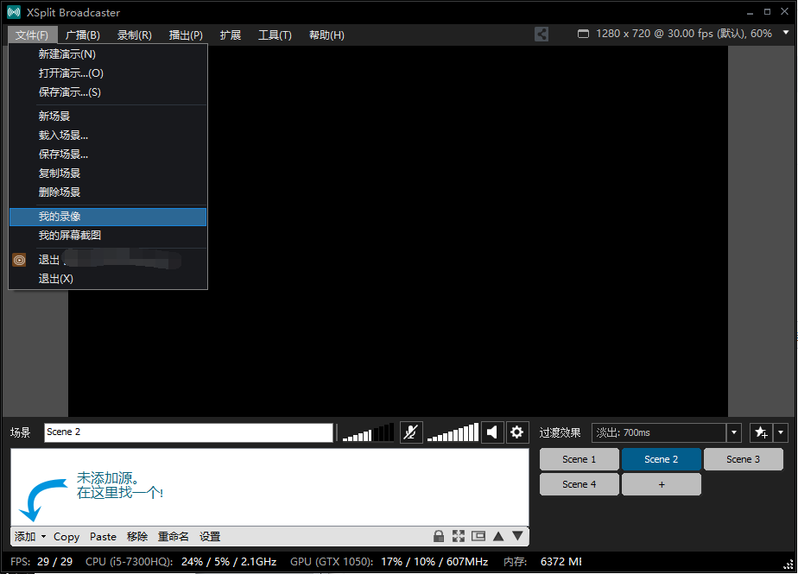
Task: Select 保存演示...(S) menu entry
Action: click(x=108, y=92)
